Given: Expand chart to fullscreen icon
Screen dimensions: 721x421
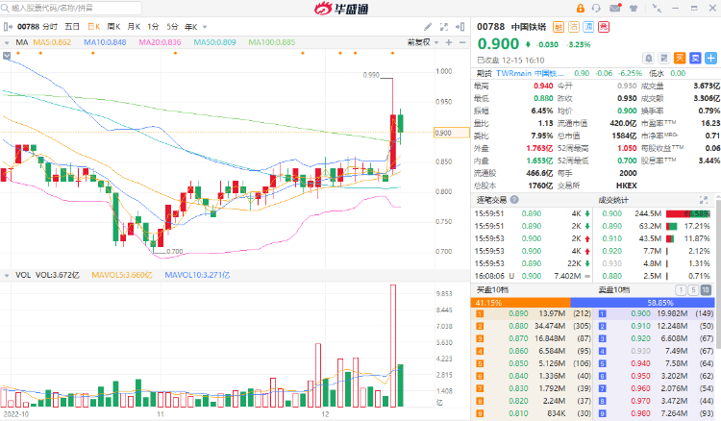Looking at the screenshot, I should pyautogui.click(x=444, y=27).
